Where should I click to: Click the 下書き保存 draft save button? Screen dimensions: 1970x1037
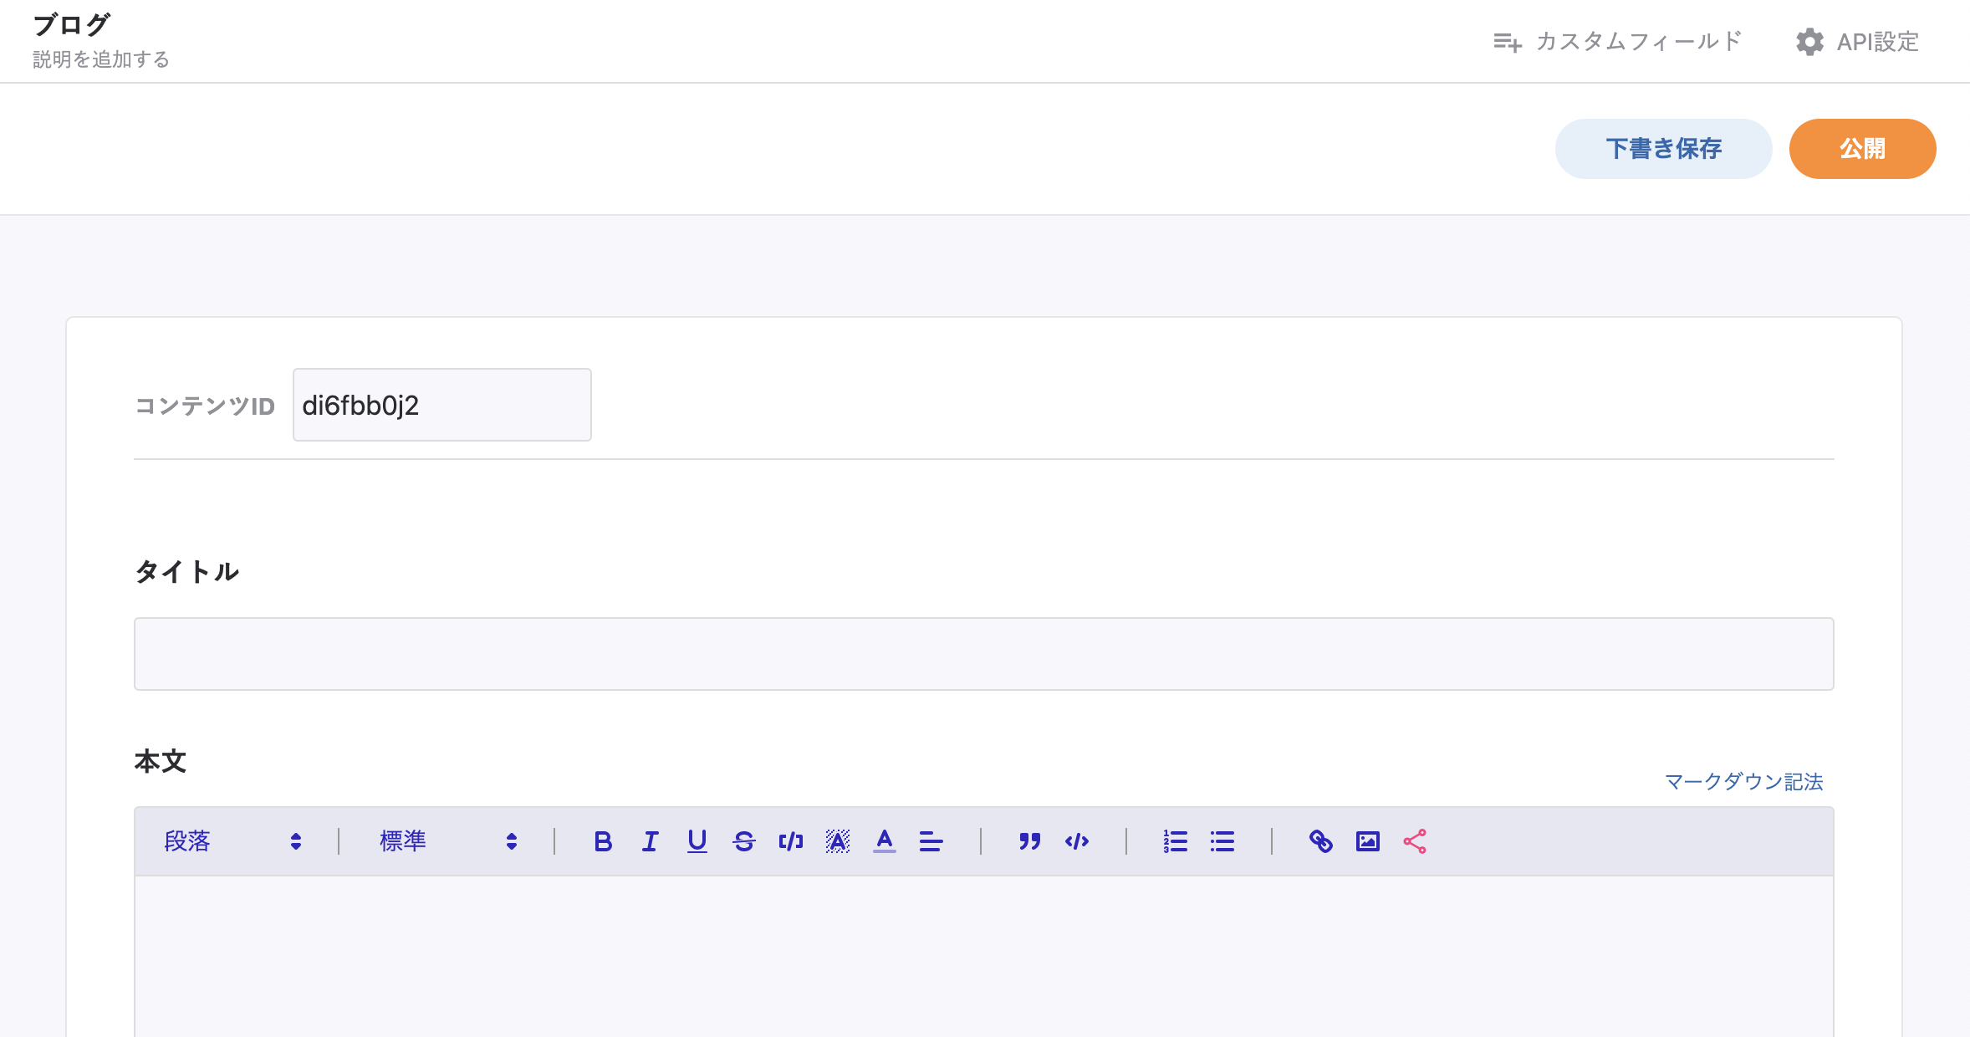point(1662,149)
